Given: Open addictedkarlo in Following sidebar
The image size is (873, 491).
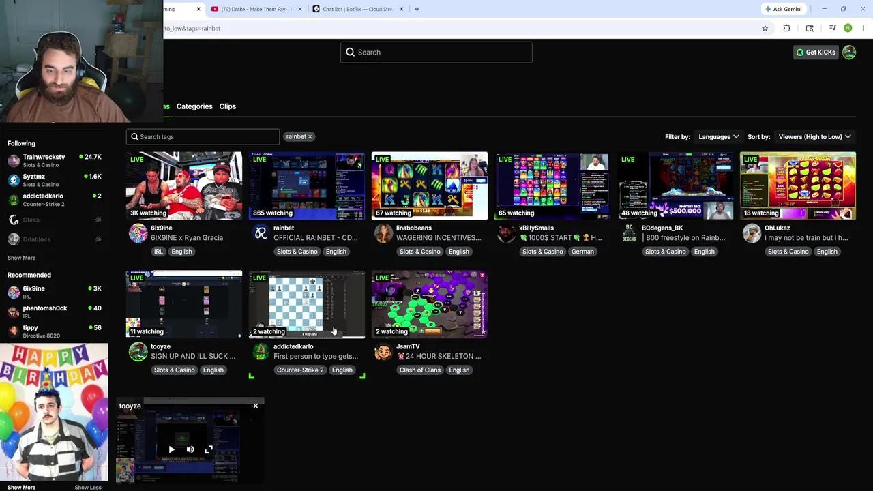Looking at the screenshot, I should (55, 200).
